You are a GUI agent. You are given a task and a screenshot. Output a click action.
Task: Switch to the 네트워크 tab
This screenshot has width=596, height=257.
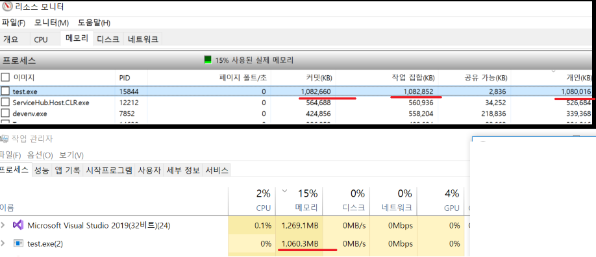pyautogui.click(x=143, y=39)
